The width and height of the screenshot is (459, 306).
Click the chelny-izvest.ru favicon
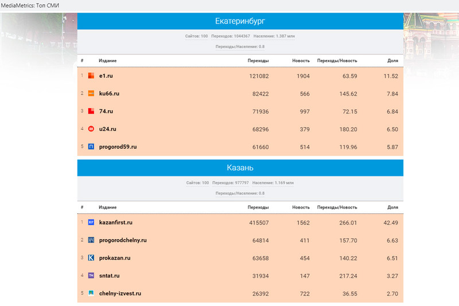pyautogui.click(x=91, y=293)
